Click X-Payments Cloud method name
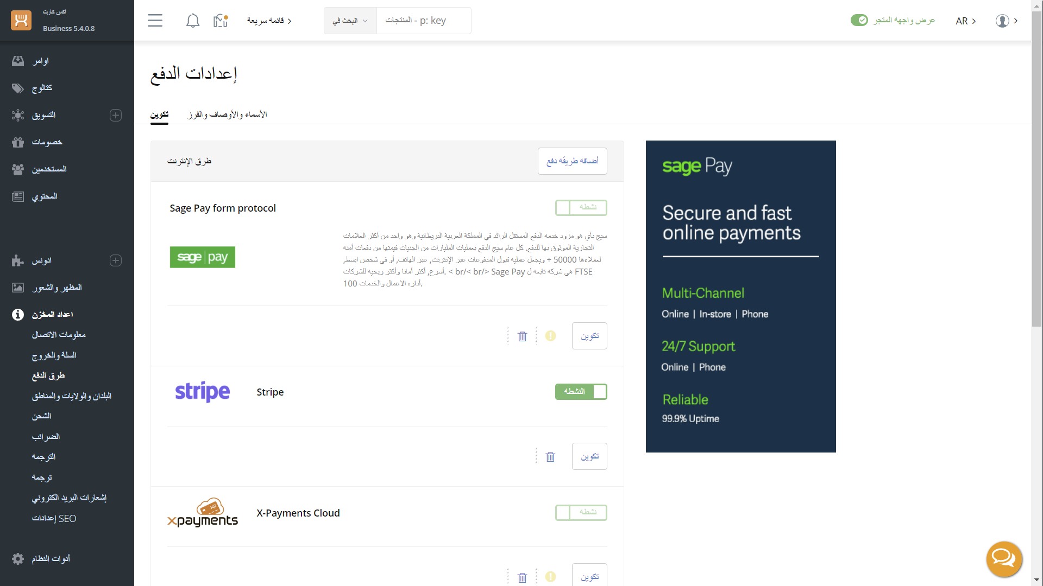 [298, 513]
